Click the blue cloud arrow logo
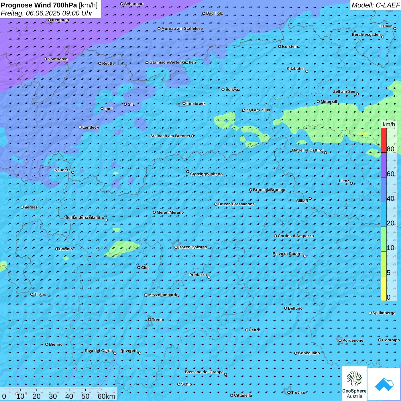The image size is (401, 401). [x=384, y=384]
